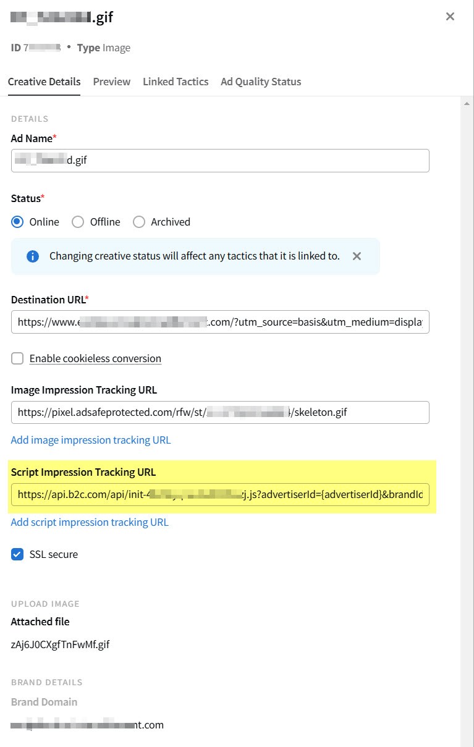The height and width of the screenshot is (747, 474).
Task: Switch to the Creative Details tab
Action: pyautogui.click(x=44, y=82)
